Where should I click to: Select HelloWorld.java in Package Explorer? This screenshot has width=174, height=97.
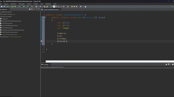pyautogui.click(x=7, y=28)
